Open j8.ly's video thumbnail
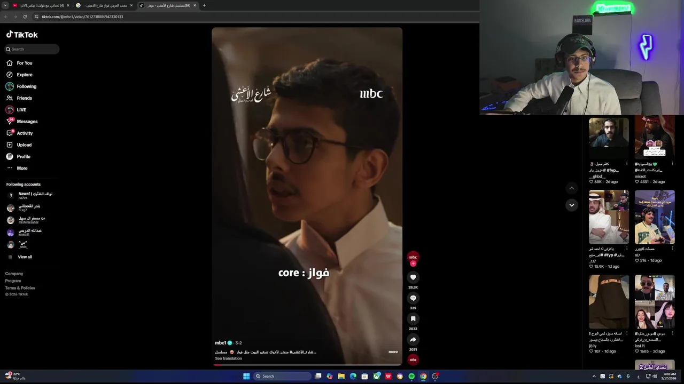Screen dimensions: 684x384 (609, 302)
